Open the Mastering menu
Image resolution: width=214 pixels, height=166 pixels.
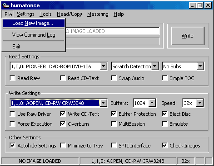point(98,14)
